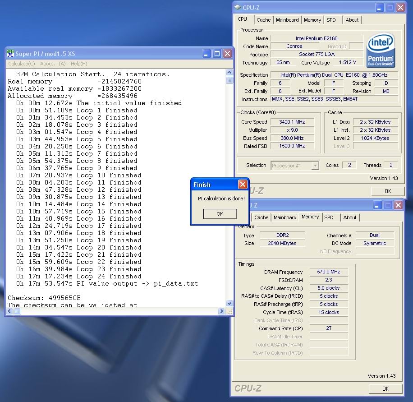The height and width of the screenshot is (402, 413).
Task: Click the Multiplier x 9.0 field
Action: [292, 130]
